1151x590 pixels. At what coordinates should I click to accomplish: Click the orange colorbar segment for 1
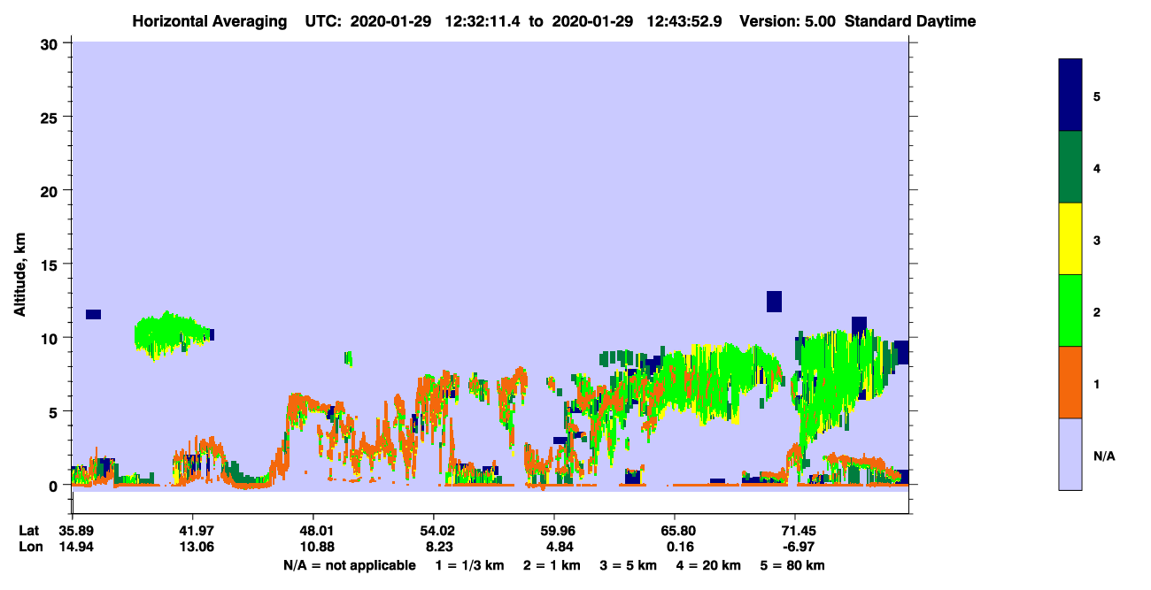(1070, 382)
